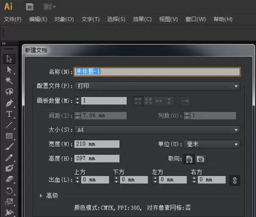Select the Pen tool
The height and width of the screenshot is (217, 256).
(x=9, y=103)
